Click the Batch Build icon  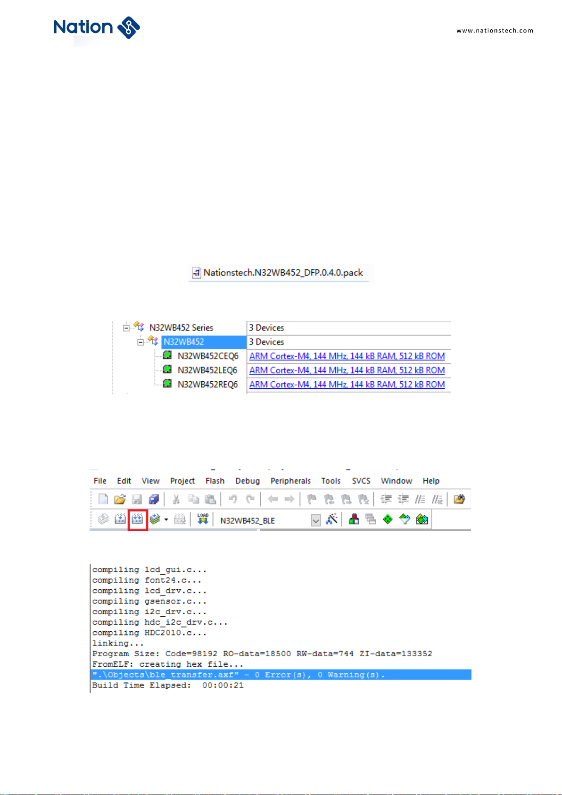tap(155, 519)
